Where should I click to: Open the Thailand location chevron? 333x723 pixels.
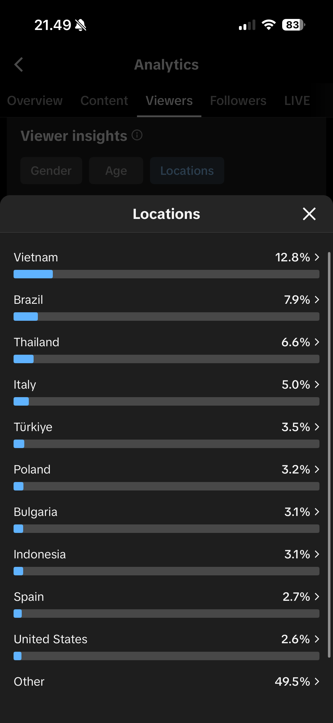(x=317, y=342)
